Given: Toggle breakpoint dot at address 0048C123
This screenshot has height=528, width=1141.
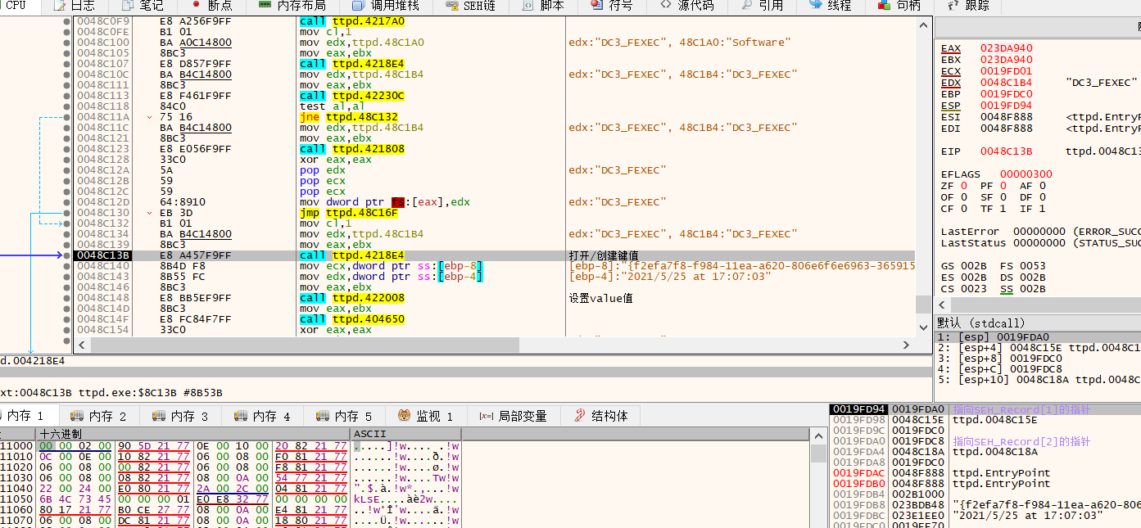Looking at the screenshot, I should coord(67,149).
